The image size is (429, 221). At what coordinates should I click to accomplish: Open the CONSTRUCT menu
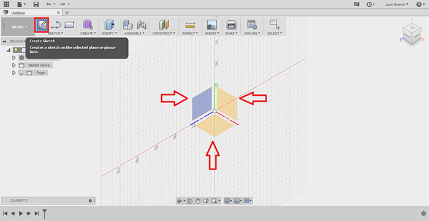[164, 33]
